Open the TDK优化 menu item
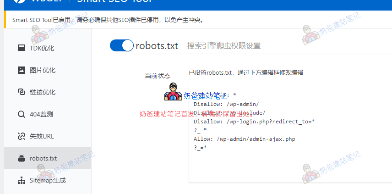This screenshot has width=392, height=194. 42,48
